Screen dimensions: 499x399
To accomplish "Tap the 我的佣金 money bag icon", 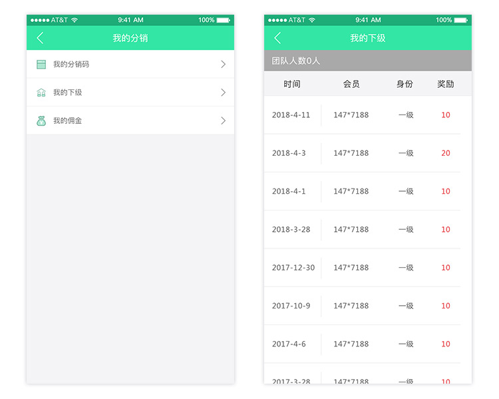I will coord(41,121).
